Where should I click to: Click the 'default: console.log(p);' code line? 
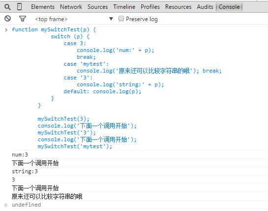click(102, 92)
